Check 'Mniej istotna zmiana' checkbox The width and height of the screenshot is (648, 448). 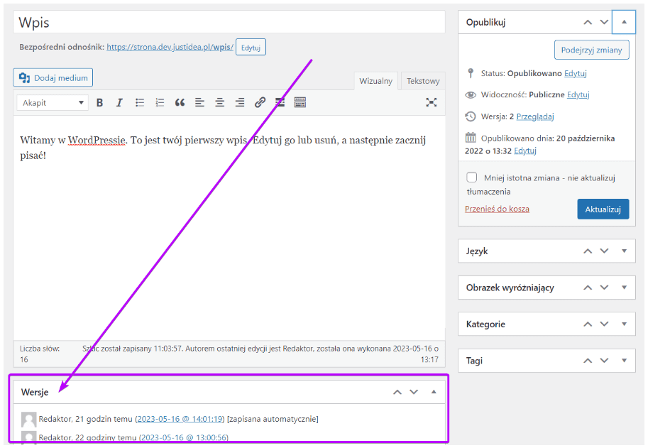[472, 177]
